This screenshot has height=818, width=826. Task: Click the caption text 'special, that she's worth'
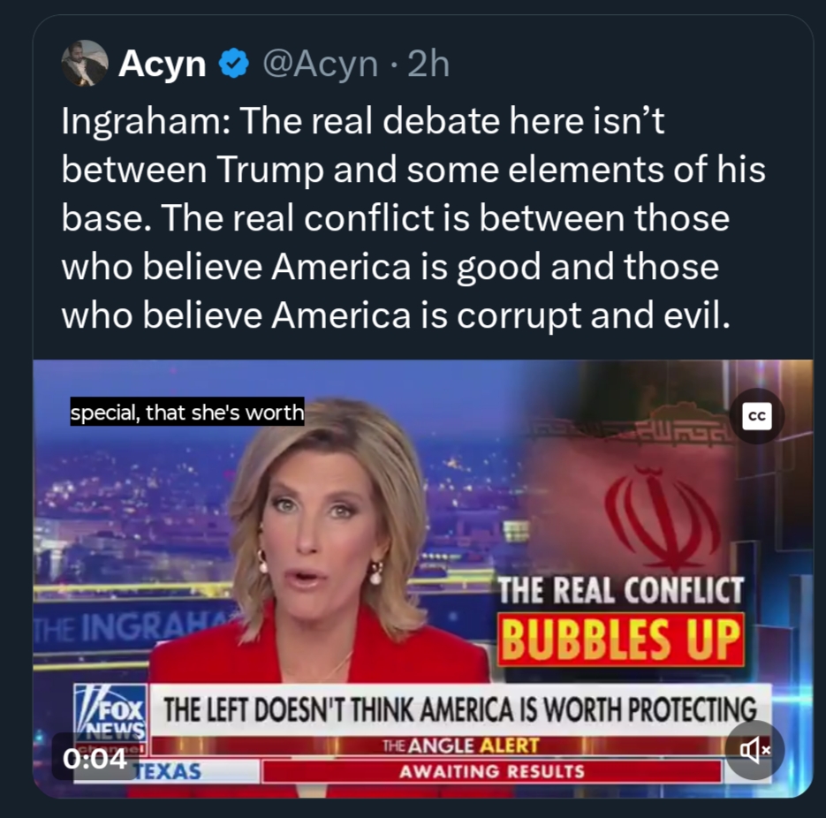tap(187, 412)
